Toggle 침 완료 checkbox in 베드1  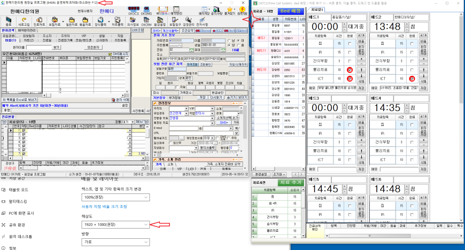pos(350,44)
